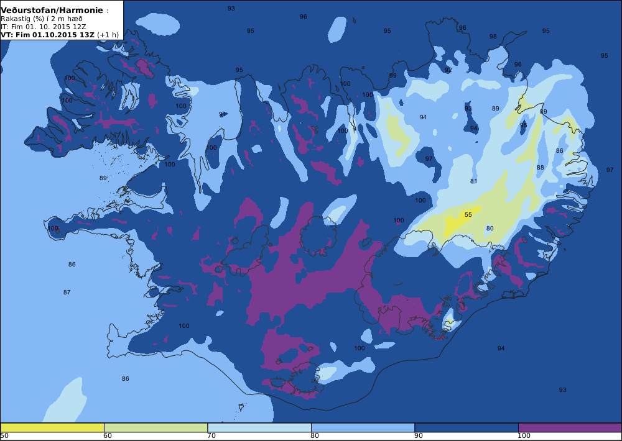Image resolution: width=622 pixels, height=441 pixels.
Task: Click the map value "87" over the sea
Action: pos(67,293)
